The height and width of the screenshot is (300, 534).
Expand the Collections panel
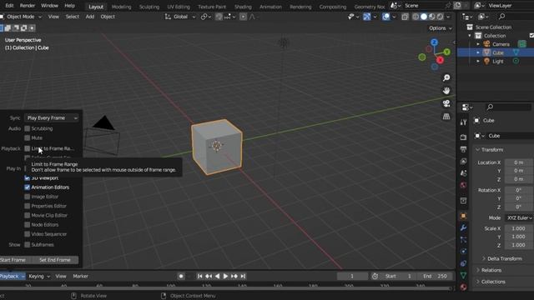coord(491,282)
